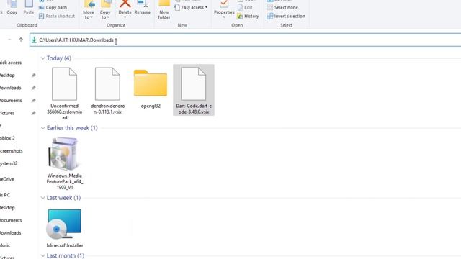This screenshot has width=461, height=259.
Task: Open Quick access in sidebar
Action: 11,63
